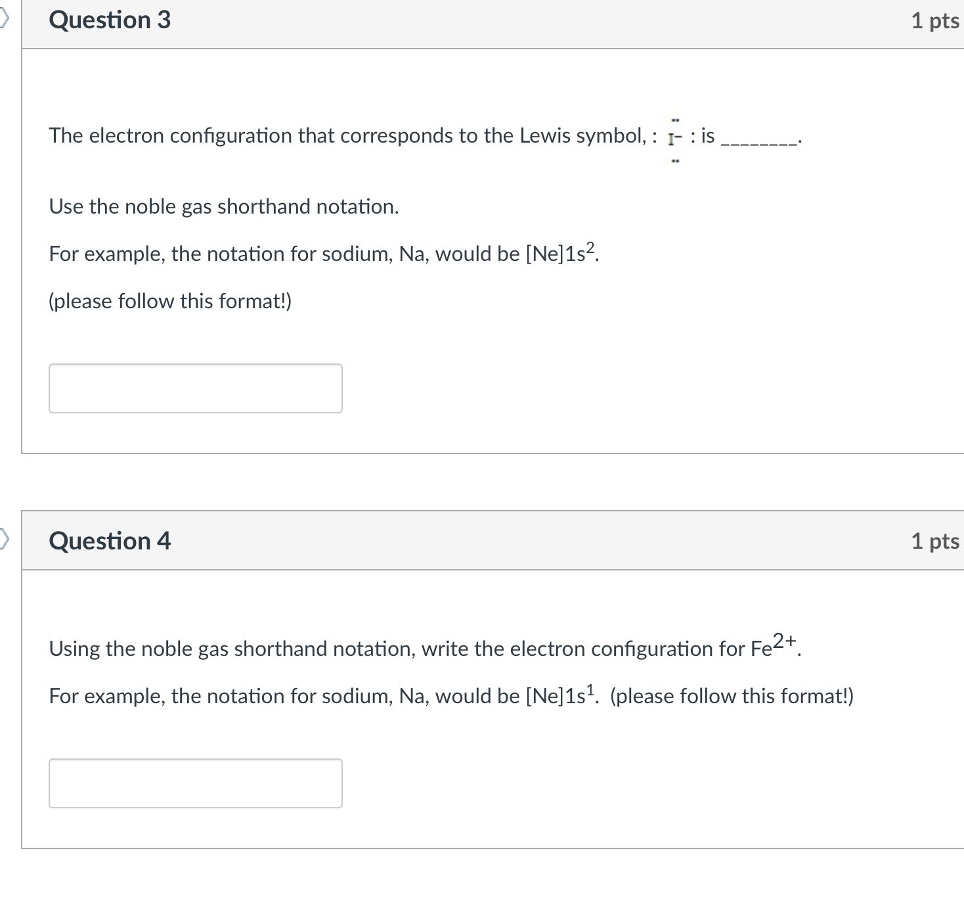Click the Question 4 title text

109,540
